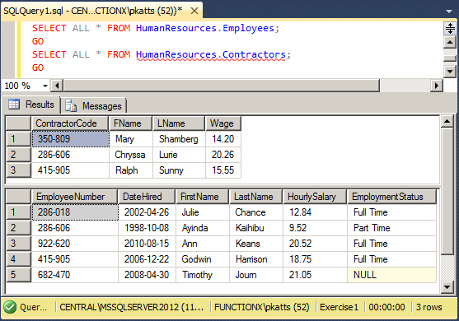Click the Exercise1 database status entry
The image size is (459, 321).
click(x=339, y=307)
